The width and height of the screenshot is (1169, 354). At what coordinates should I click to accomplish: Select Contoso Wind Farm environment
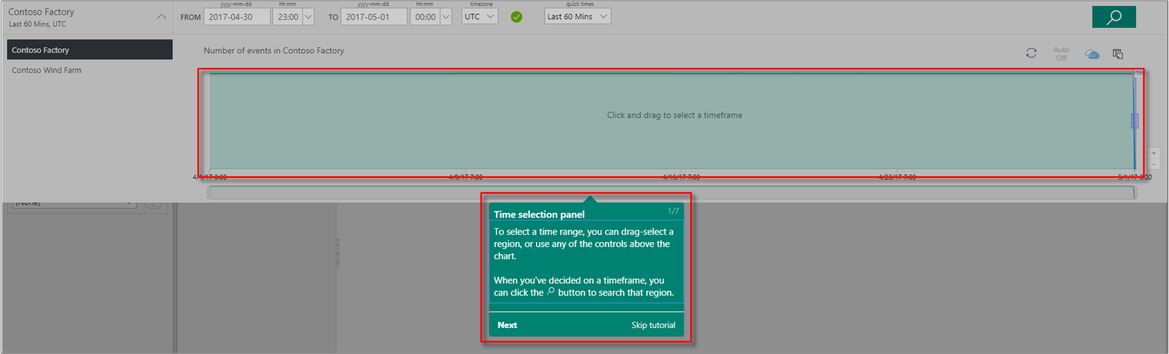tap(90, 70)
